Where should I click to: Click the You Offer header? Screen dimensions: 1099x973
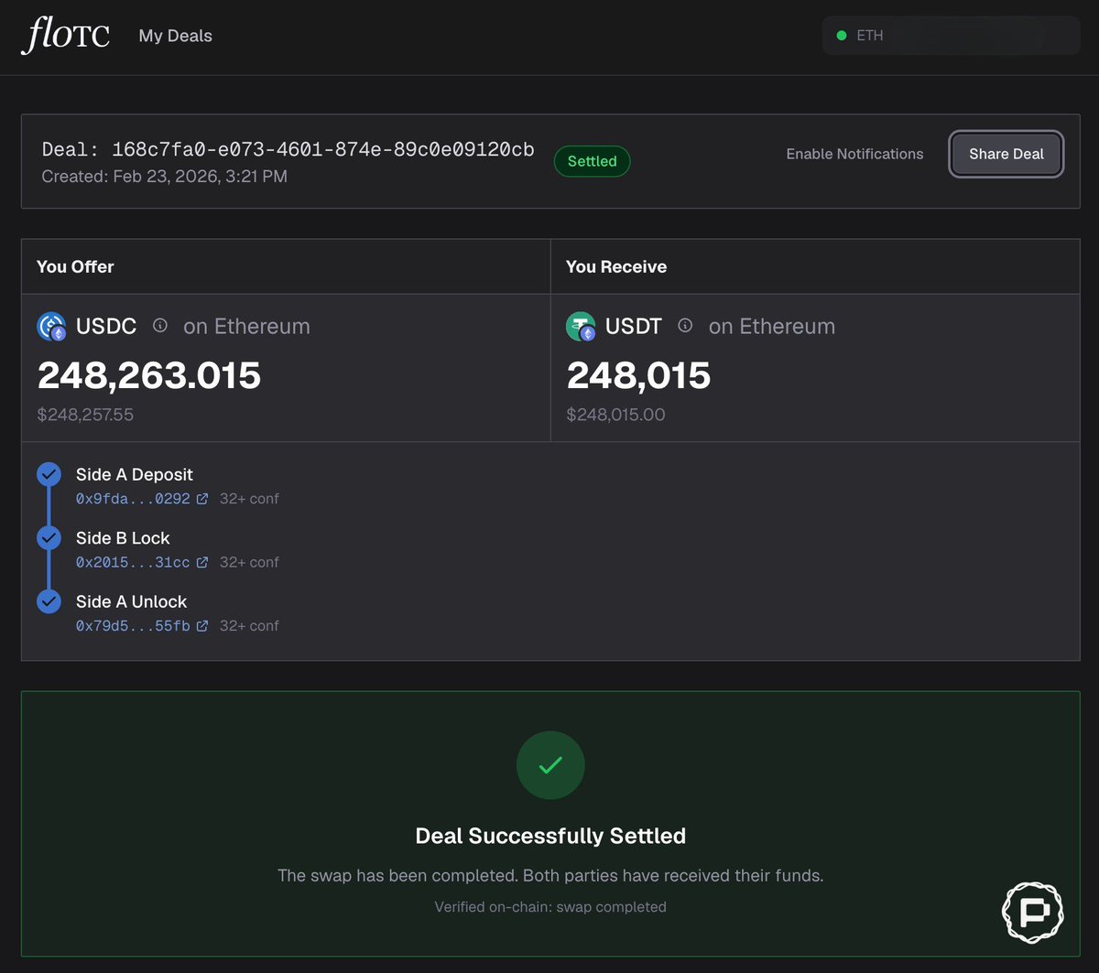point(75,266)
